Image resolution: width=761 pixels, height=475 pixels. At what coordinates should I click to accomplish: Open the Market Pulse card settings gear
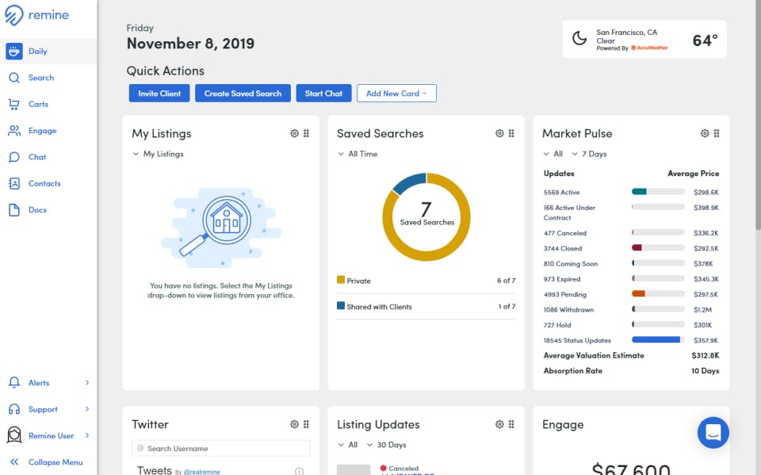[x=705, y=133]
